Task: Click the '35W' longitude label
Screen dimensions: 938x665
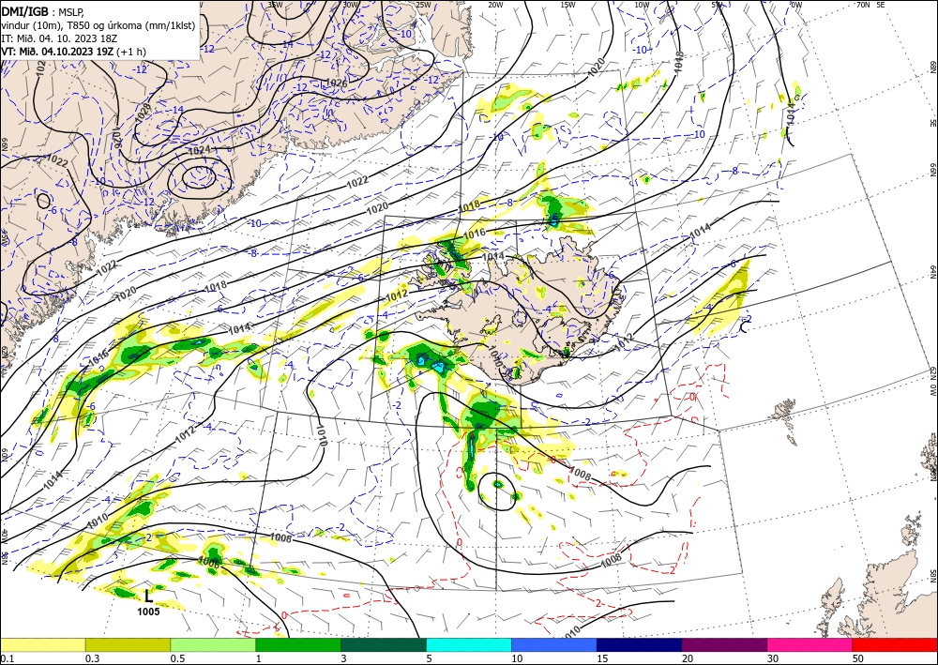Action: (x=276, y=5)
